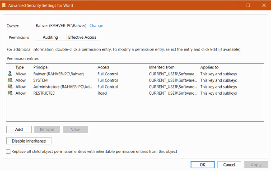The image size is (271, 171).
Task: Select the Permissions tab
Action: pos(19,37)
